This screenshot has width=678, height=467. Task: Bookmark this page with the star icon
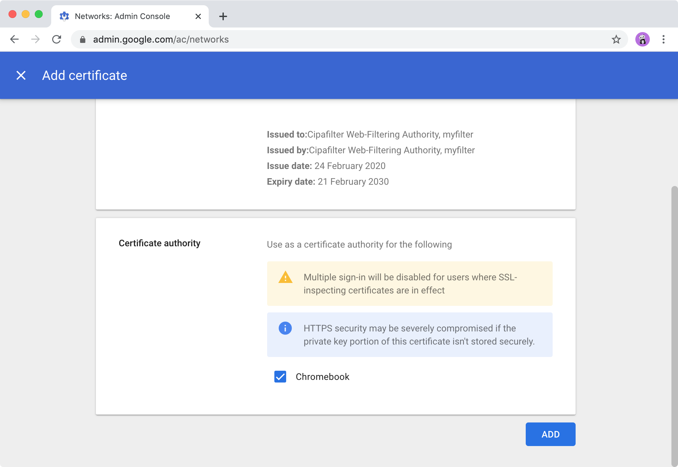[x=616, y=39]
